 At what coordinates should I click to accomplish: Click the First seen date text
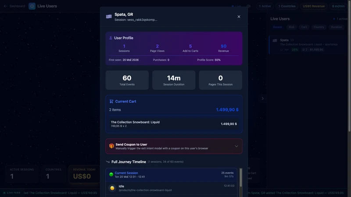(124, 60)
